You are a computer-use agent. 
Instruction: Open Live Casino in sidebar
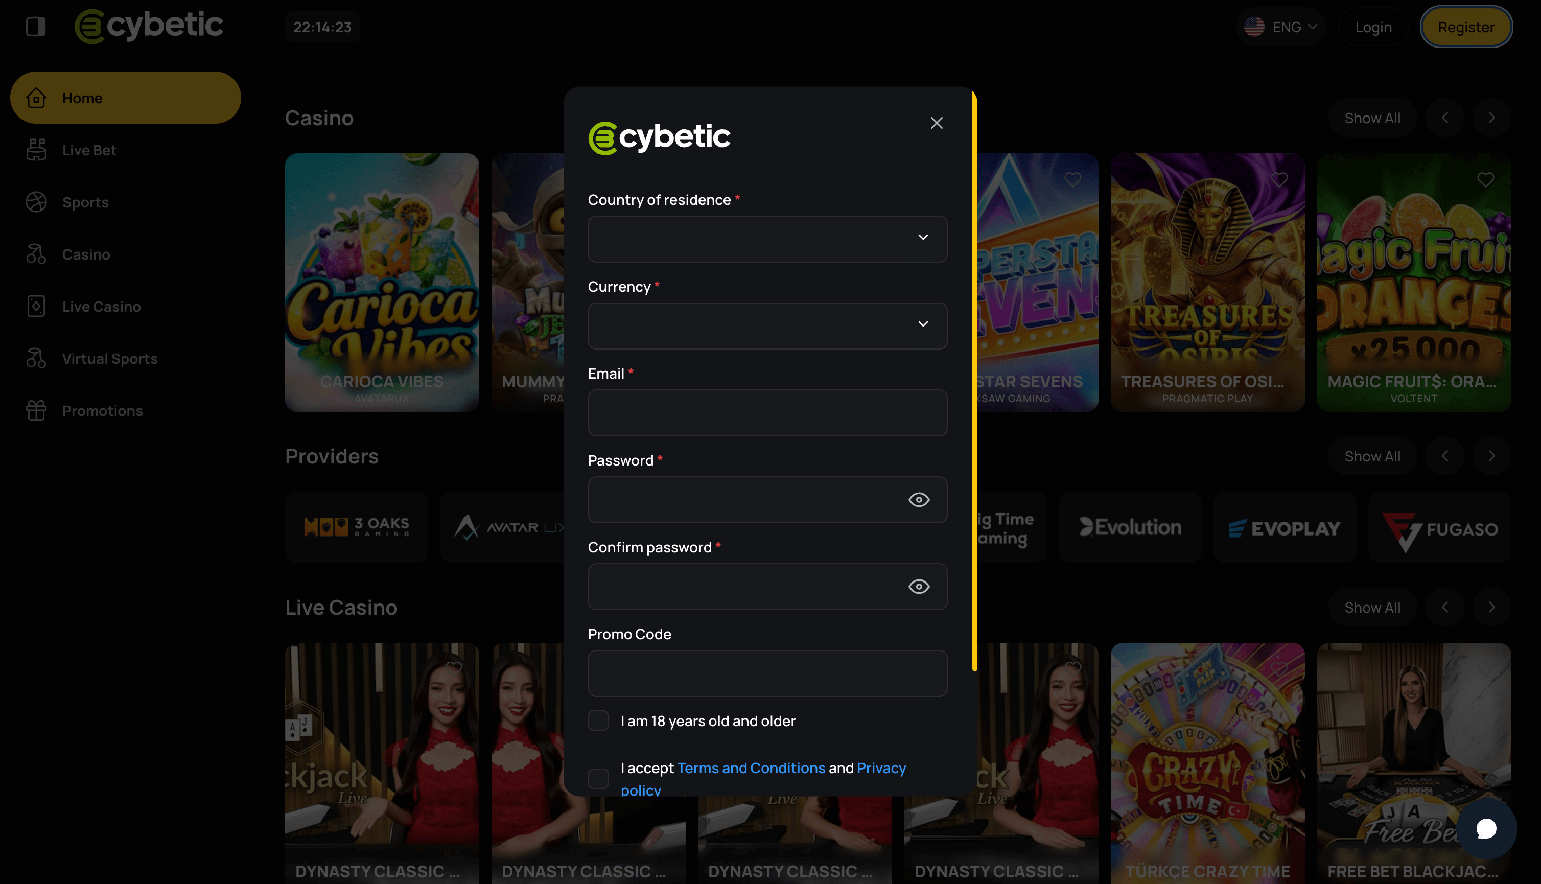[126, 307]
